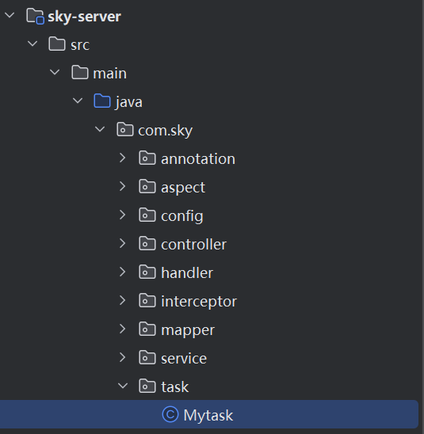Viewport: 424px width, 434px height.
Task: Click the src folder icon
Action: 57,44
